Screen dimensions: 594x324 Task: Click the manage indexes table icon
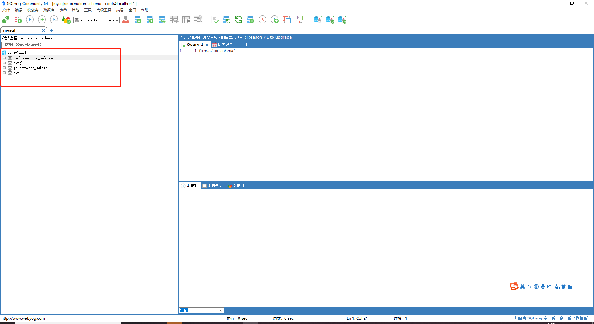(198, 20)
